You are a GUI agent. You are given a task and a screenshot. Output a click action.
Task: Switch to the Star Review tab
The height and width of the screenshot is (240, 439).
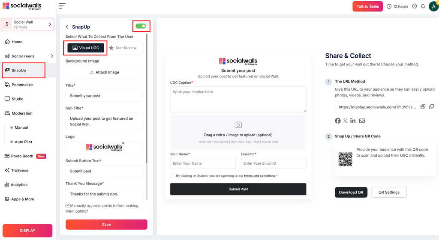pyautogui.click(x=123, y=48)
